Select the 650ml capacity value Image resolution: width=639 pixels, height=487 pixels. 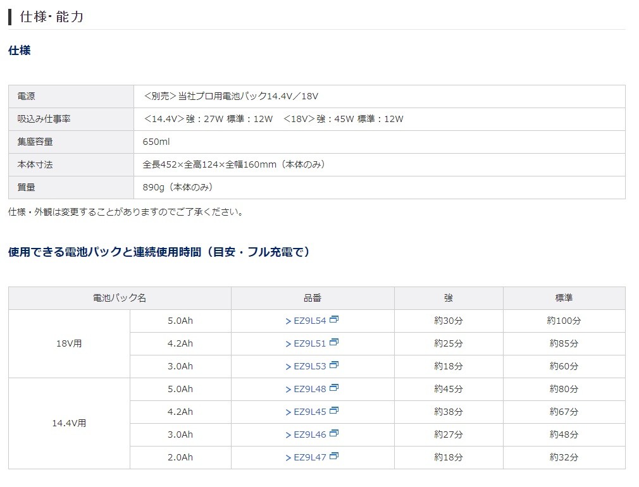(156, 142)
